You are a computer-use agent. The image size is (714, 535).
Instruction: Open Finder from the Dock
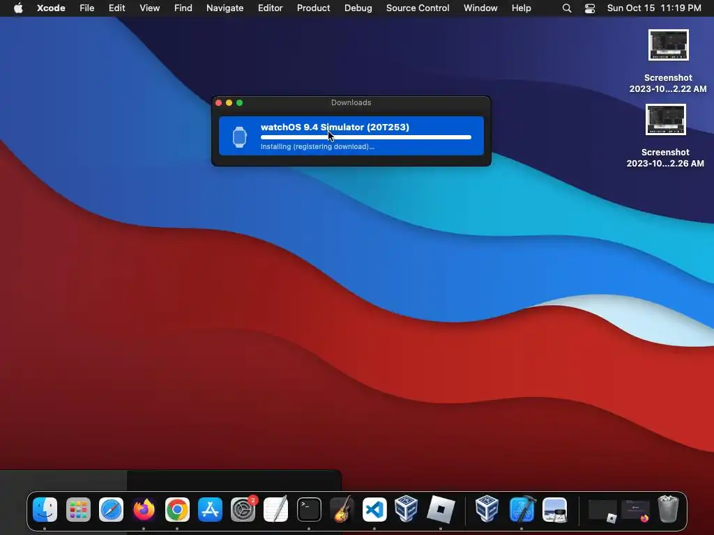(45, 509)
